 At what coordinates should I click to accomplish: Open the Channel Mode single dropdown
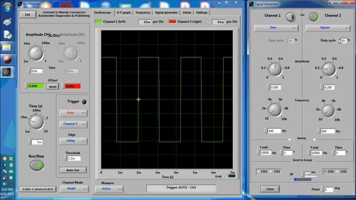tap(74, 188)
